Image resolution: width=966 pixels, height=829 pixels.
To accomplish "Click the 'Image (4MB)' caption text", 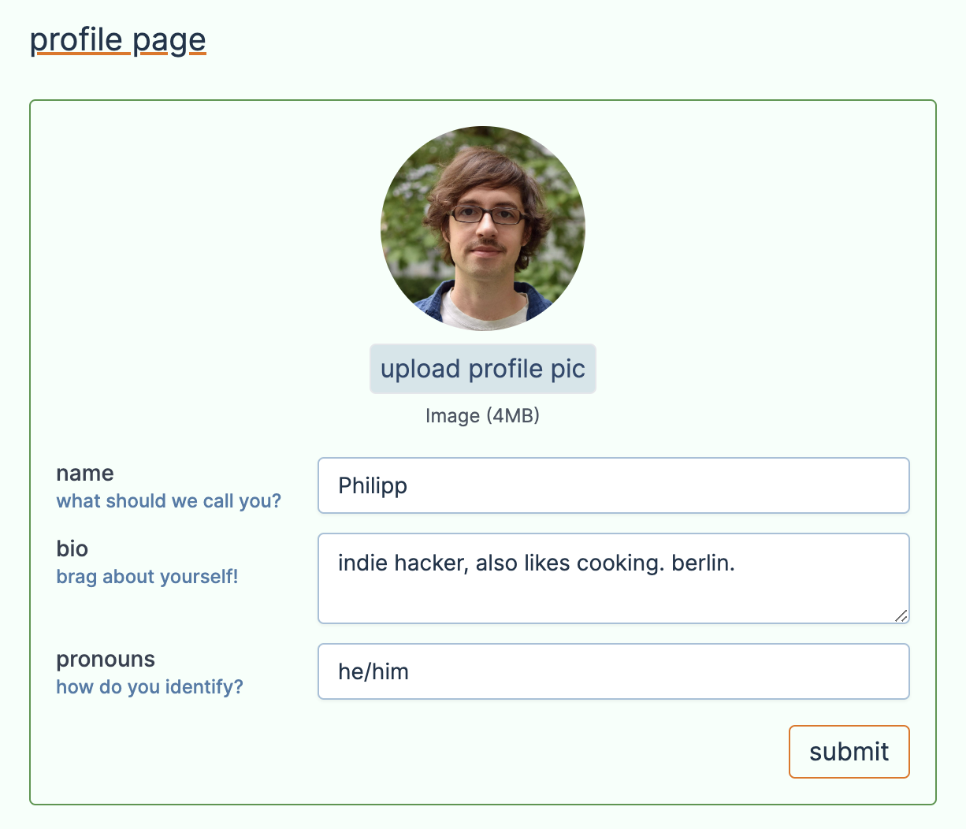I will [x=483, y=415].
